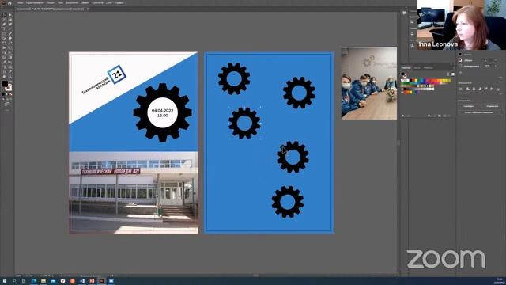Viewport: 506px width, 285px height.
Task: Click vertical align top icon
Action: pyautogui.click(x=485, y=89)
